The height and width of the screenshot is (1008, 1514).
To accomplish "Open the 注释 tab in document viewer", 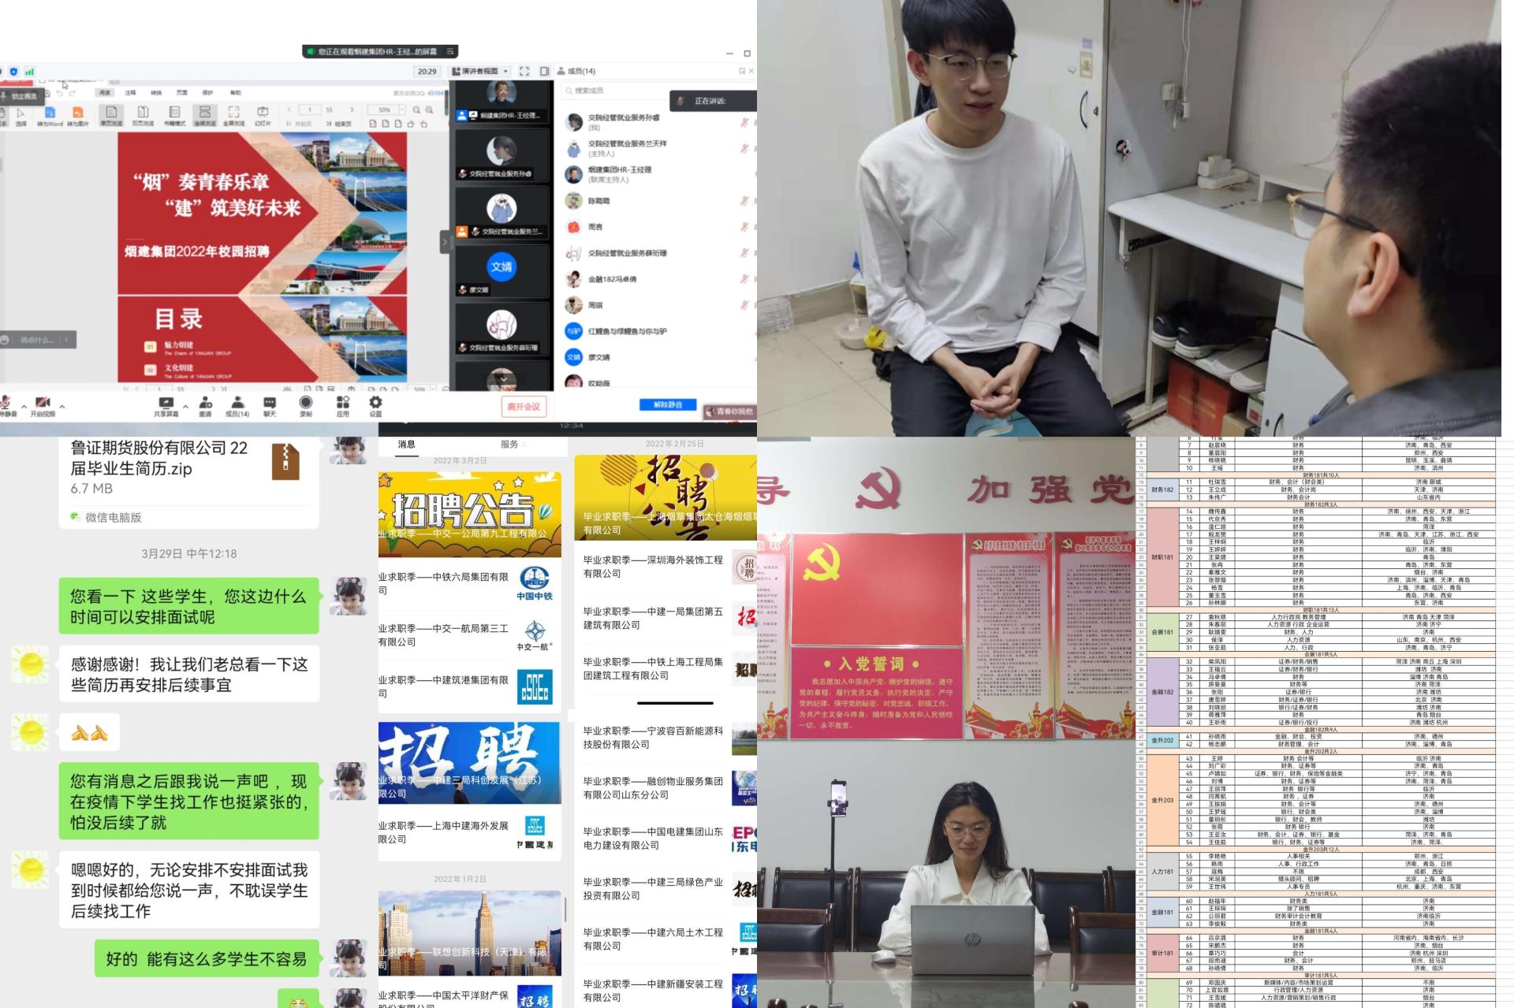I will point(130,92).
